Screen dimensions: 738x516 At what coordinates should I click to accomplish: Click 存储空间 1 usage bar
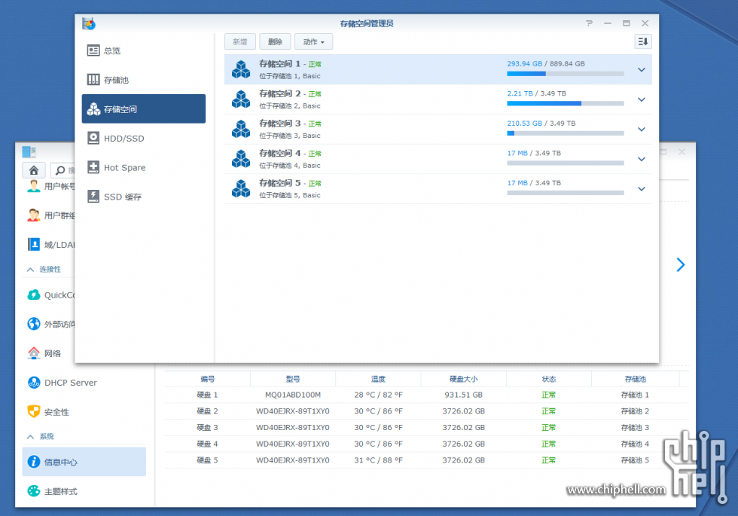(x=566, y=74)
